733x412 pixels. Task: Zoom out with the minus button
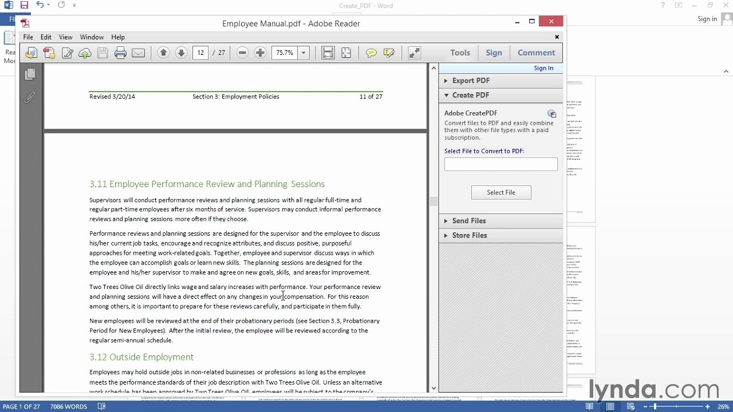(242, 53)
